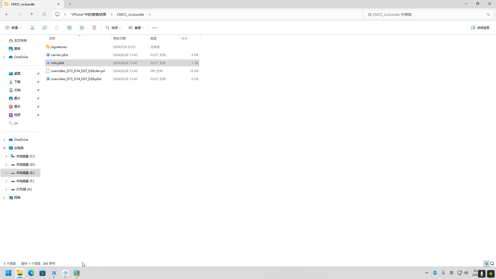Expand the top OneDrive sidebar node
This screenshot has width=496, height=279.
pos(4,57)
